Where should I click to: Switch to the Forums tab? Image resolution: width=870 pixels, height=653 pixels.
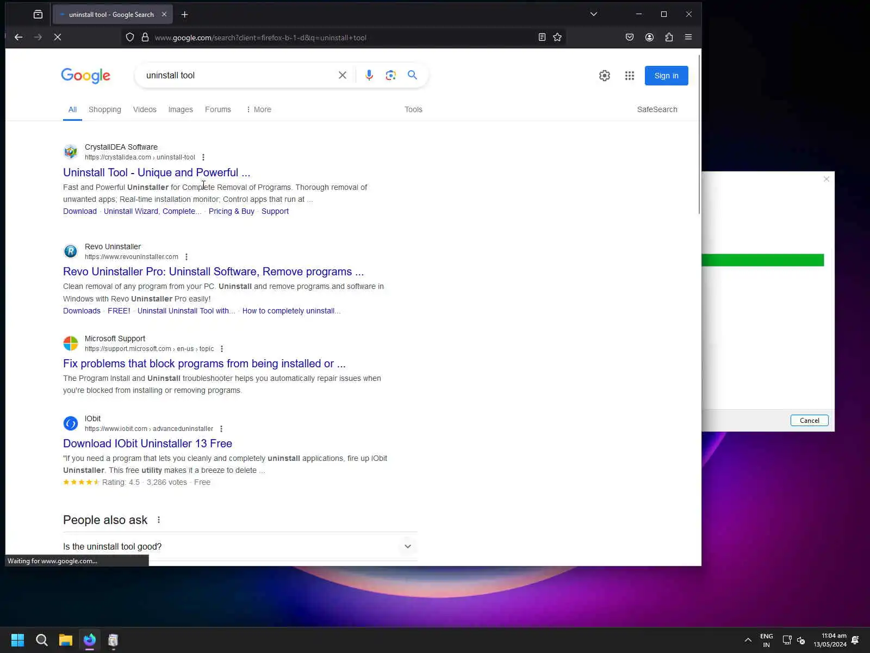pyautogui.click(x=218, y=109)
